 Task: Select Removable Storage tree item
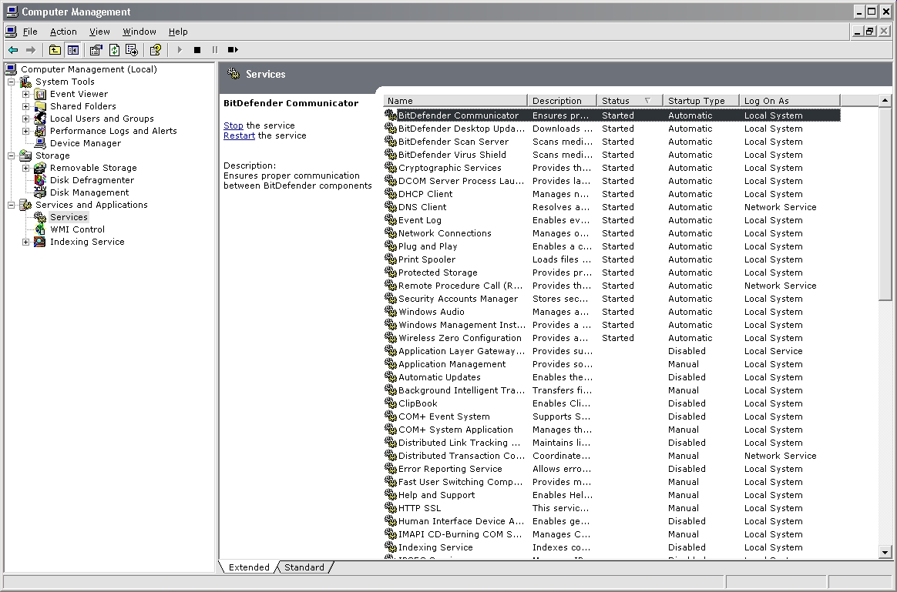coord(92,168)
